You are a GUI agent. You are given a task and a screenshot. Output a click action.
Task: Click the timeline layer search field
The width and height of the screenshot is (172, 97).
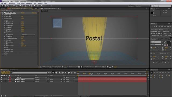29,73
